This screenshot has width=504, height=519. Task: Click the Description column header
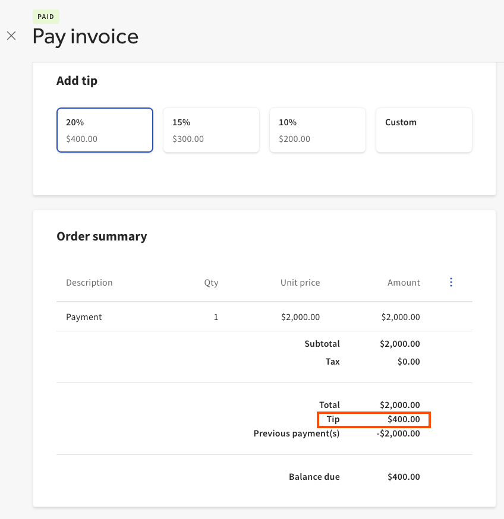[x=89, y=283]
